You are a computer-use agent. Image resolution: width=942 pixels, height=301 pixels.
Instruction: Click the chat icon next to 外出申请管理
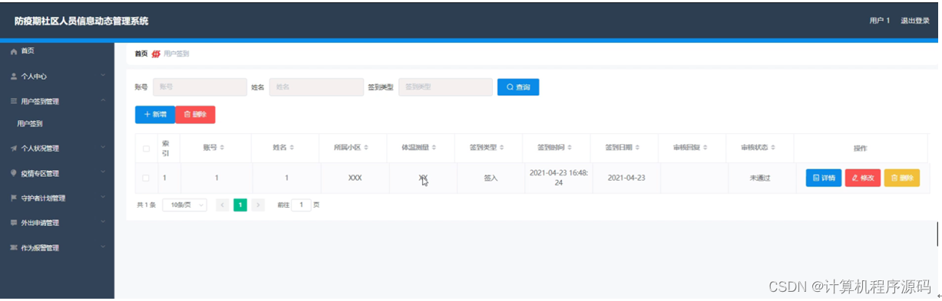[14, 223]
